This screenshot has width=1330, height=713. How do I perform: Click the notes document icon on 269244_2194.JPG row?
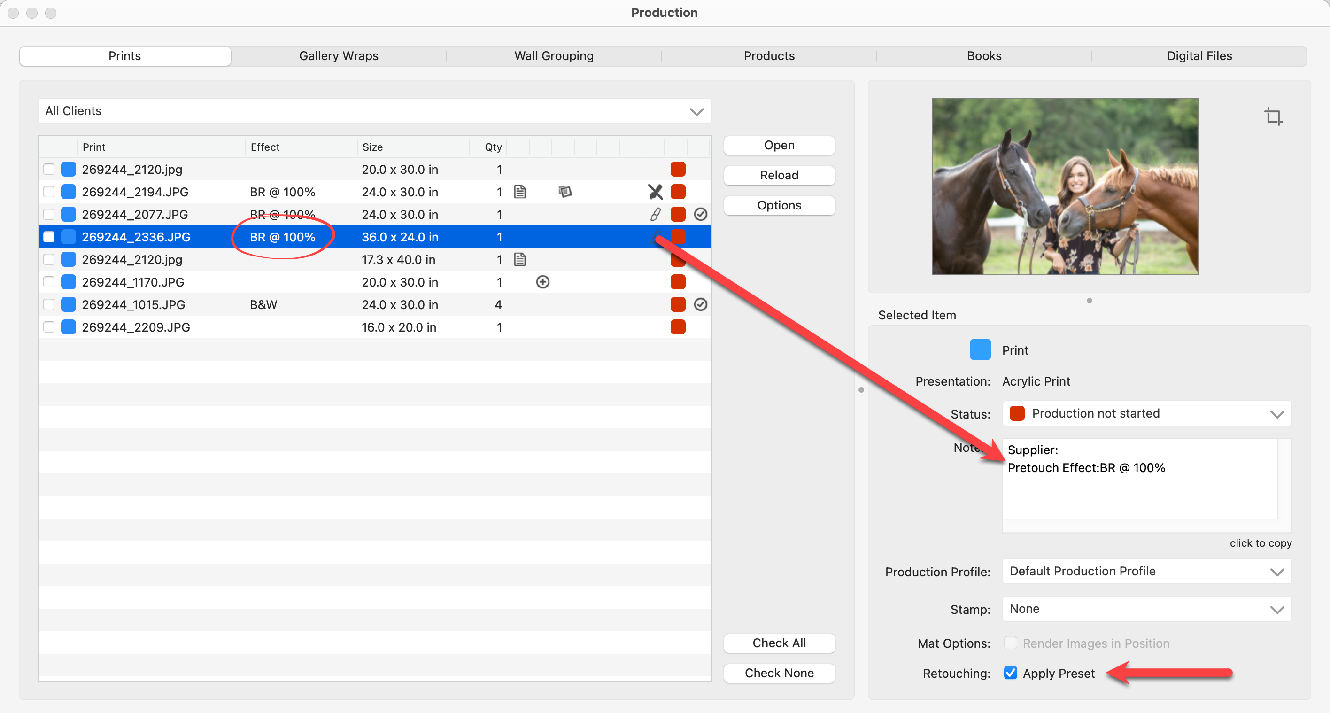point(520,192)
